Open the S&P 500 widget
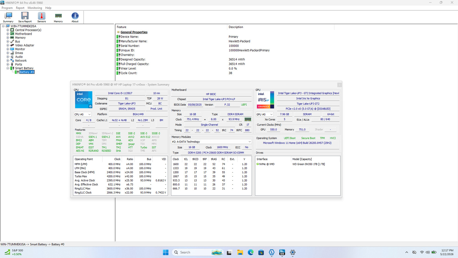 click(x=14, y=252)
